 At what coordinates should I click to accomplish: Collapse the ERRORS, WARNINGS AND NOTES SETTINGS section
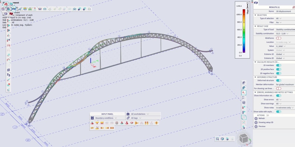(x=255, y=92)
